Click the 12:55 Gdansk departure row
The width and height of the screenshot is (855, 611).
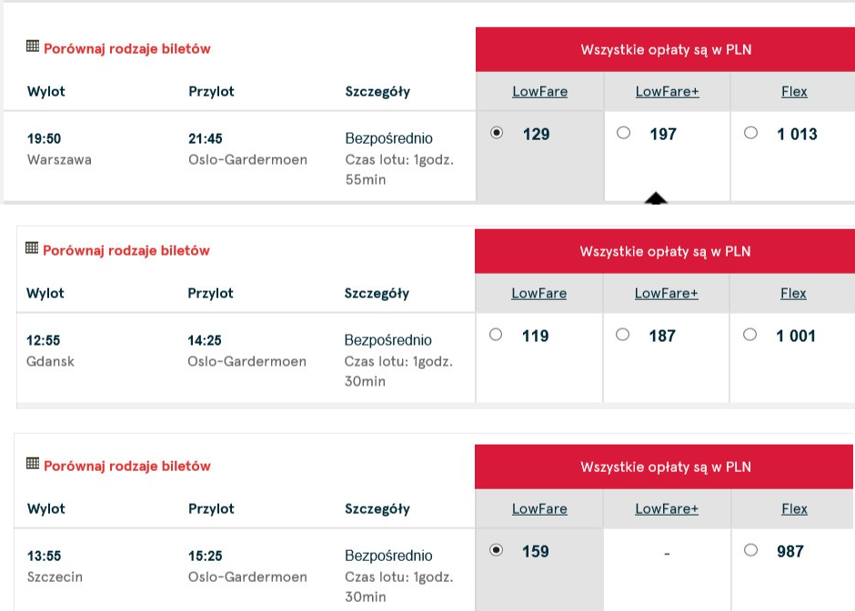click(x=246, y=358)
